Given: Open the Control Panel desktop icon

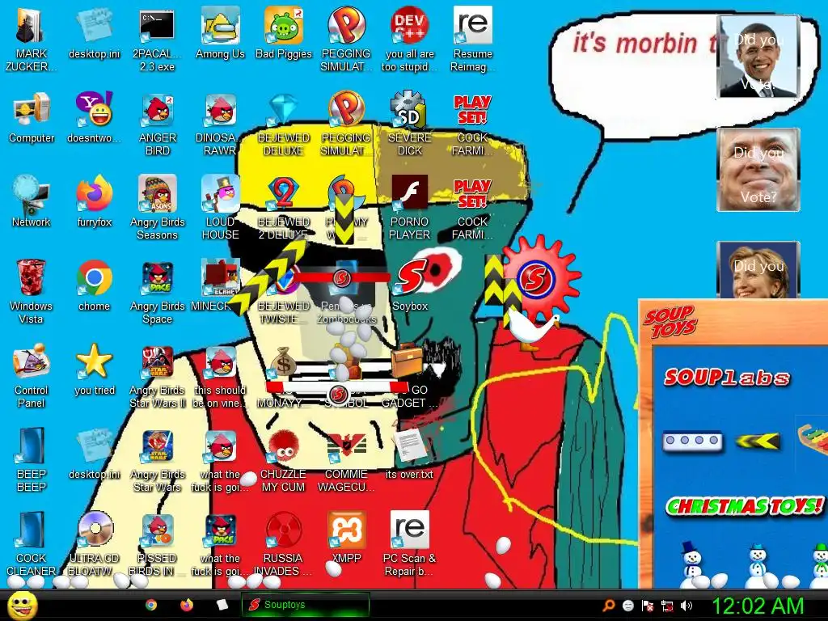Looking at the screenshot, I should [32, 375].
